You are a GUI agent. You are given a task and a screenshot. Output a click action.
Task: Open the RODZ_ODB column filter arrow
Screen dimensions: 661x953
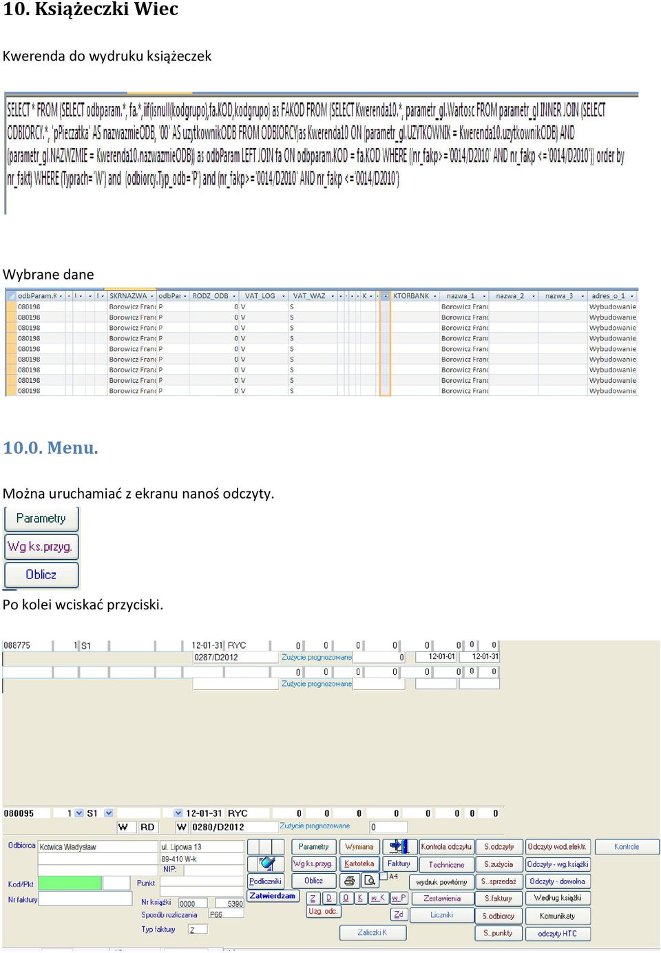pyautogui.click(x=235, y=296)
